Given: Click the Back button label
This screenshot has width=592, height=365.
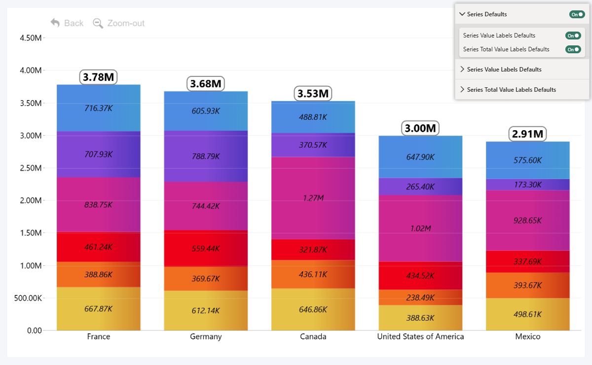Looking at the screenshot, I should coord(74,23).
